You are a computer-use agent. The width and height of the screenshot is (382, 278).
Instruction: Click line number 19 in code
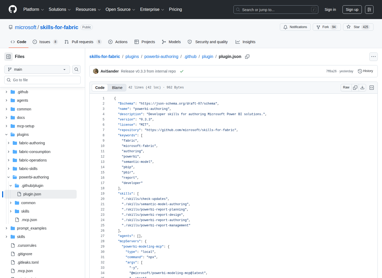tap(103, 194)
